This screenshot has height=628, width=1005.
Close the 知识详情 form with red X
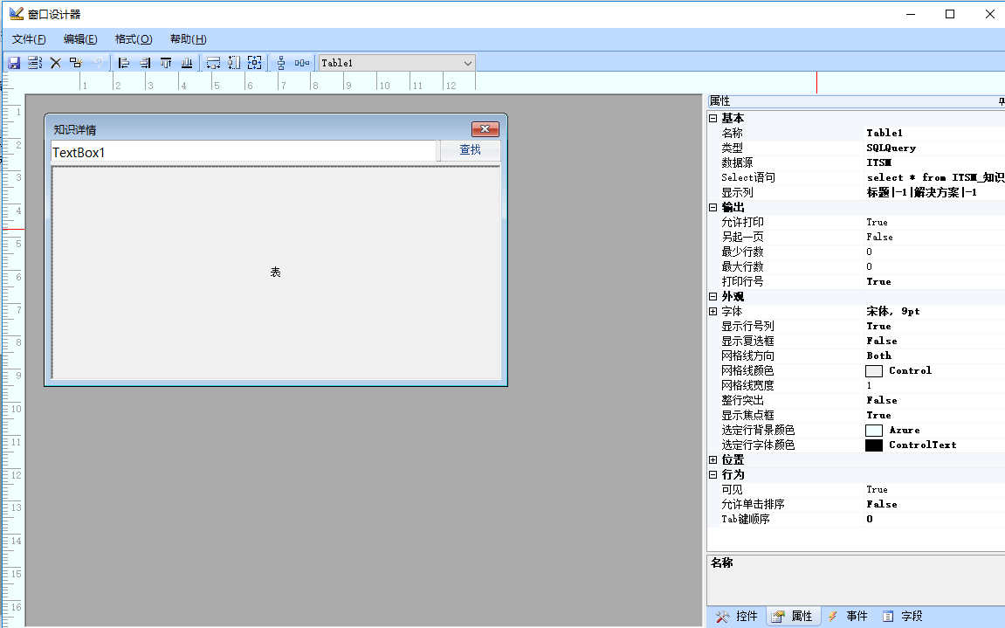point(485,129)
